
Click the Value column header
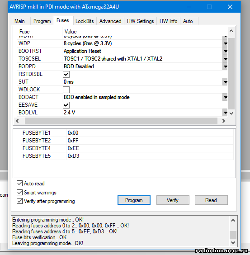coord(71,31)
